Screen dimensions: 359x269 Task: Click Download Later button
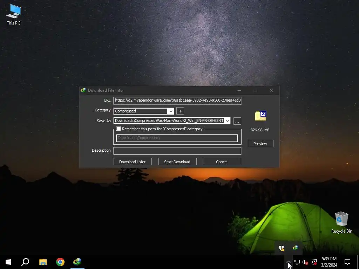(133, 162)
